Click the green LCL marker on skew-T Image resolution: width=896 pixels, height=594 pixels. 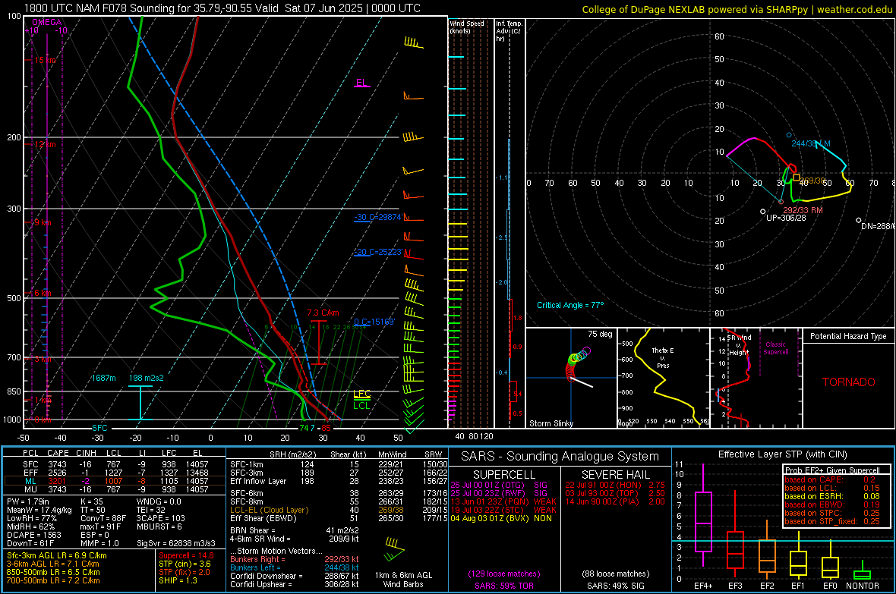[361, 405]
